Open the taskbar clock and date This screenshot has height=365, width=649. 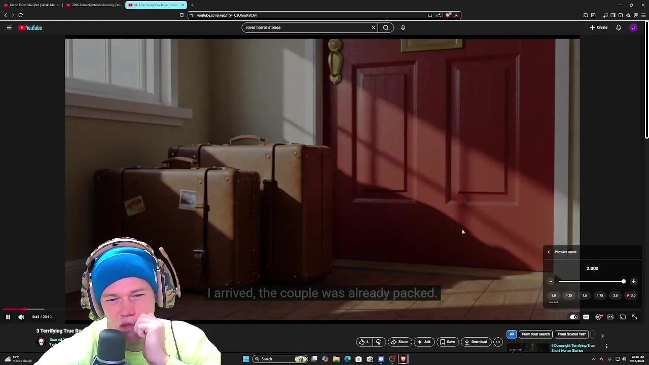[638, 359]
